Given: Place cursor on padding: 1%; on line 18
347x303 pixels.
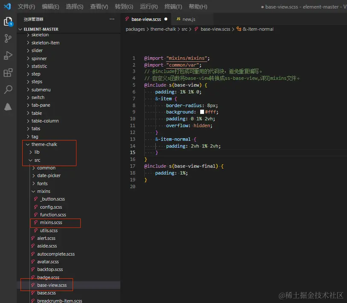Looking at the screenshot, I should point(172,173).
